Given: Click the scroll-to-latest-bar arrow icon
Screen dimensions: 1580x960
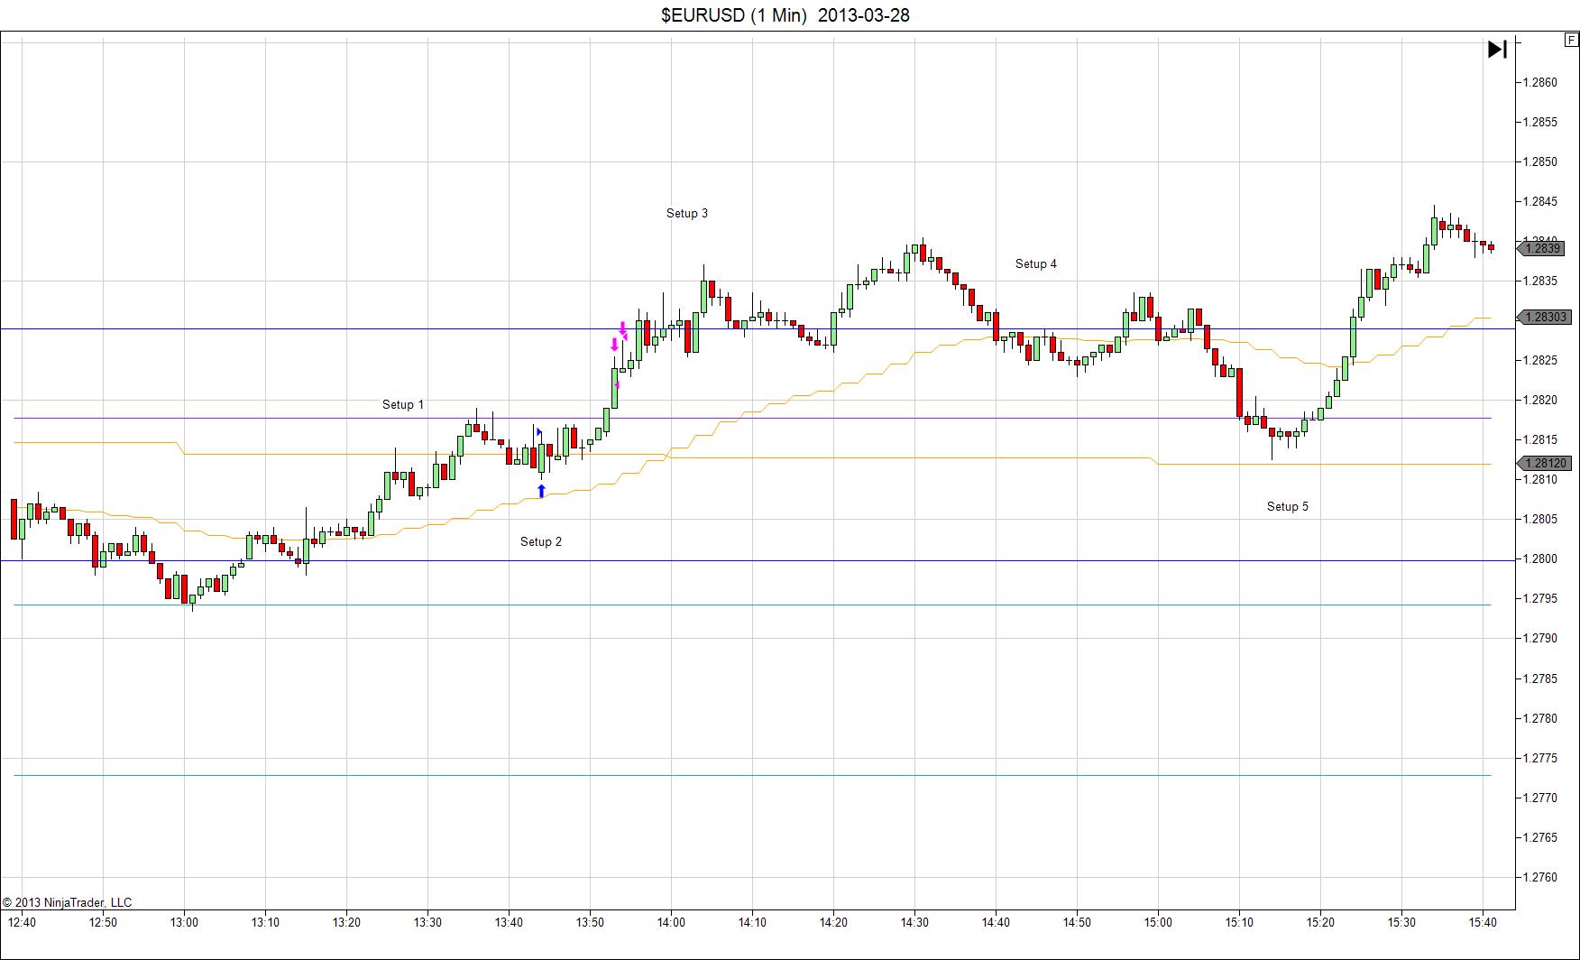Looking at the screenshot, I should (1497, 49).
